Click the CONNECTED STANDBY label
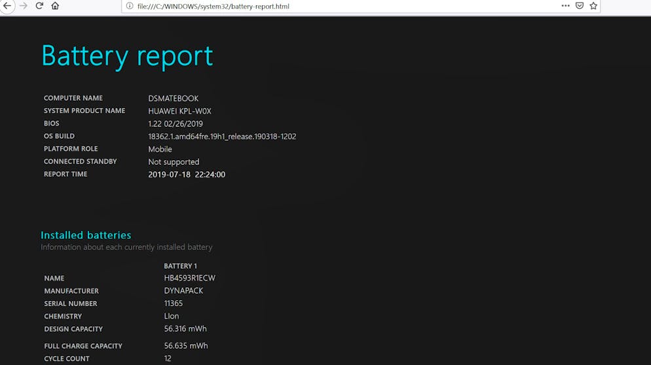 80,162
